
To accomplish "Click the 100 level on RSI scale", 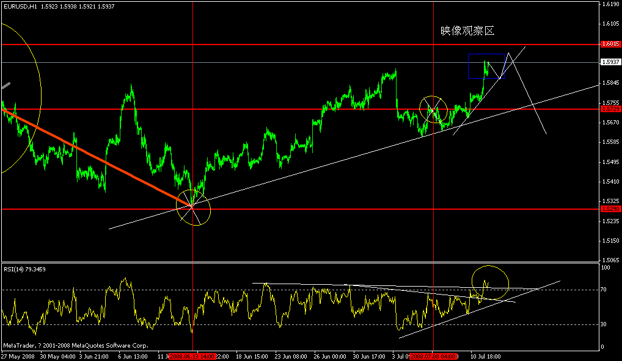I will tap(606, 268).
